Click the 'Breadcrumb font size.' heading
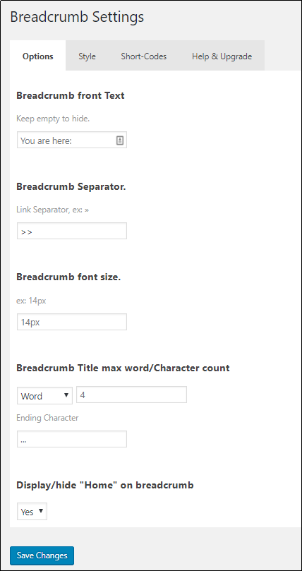302x571 pixels. (68, 277)
